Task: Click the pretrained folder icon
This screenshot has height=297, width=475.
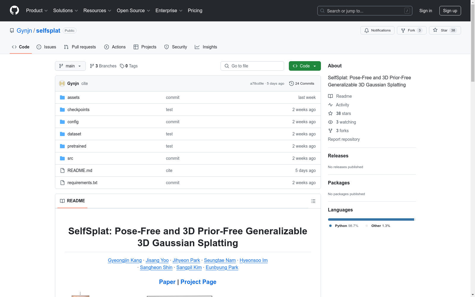Action: click(62, 146)
